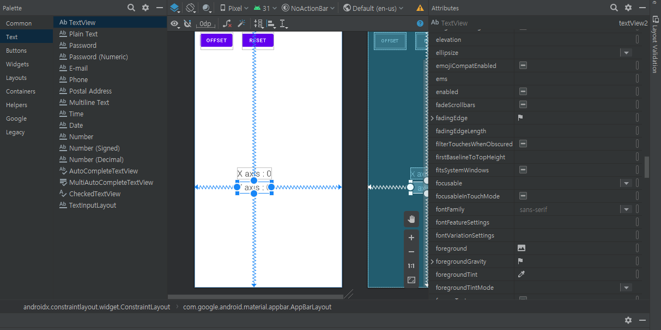Toggle the enabled attribute checkbox

point(523,91)
